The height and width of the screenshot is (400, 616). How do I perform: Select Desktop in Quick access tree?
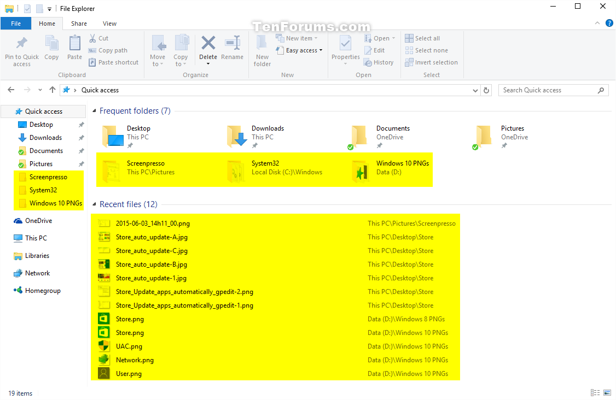pos(41,125)
